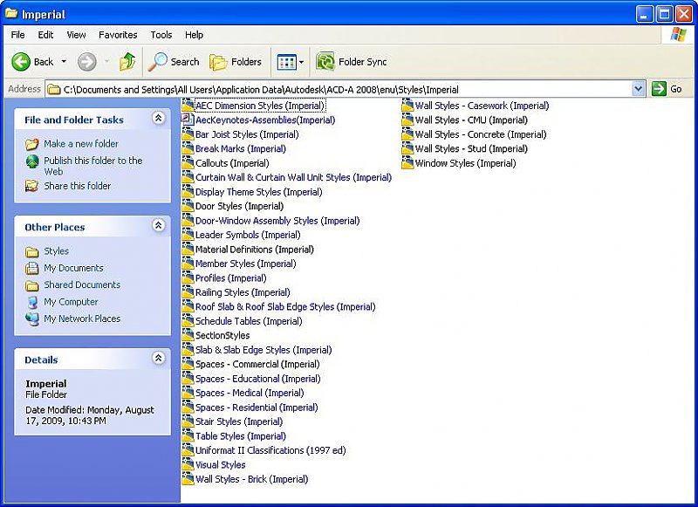
Task: Click the Folder Sync icon
Action: coord(325,62)
